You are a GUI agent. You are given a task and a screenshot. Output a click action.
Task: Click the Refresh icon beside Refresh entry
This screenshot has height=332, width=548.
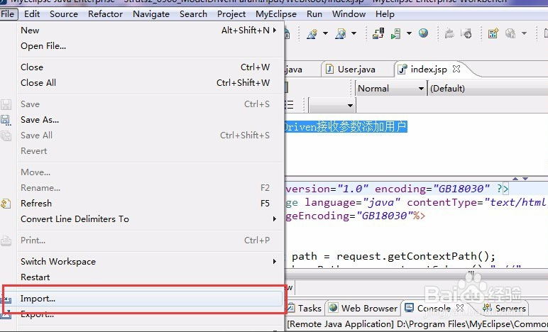[6, 203]
